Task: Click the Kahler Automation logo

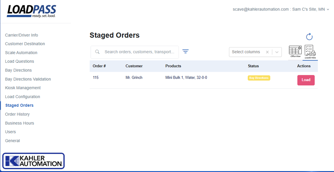Action: [x=34, y=161]
